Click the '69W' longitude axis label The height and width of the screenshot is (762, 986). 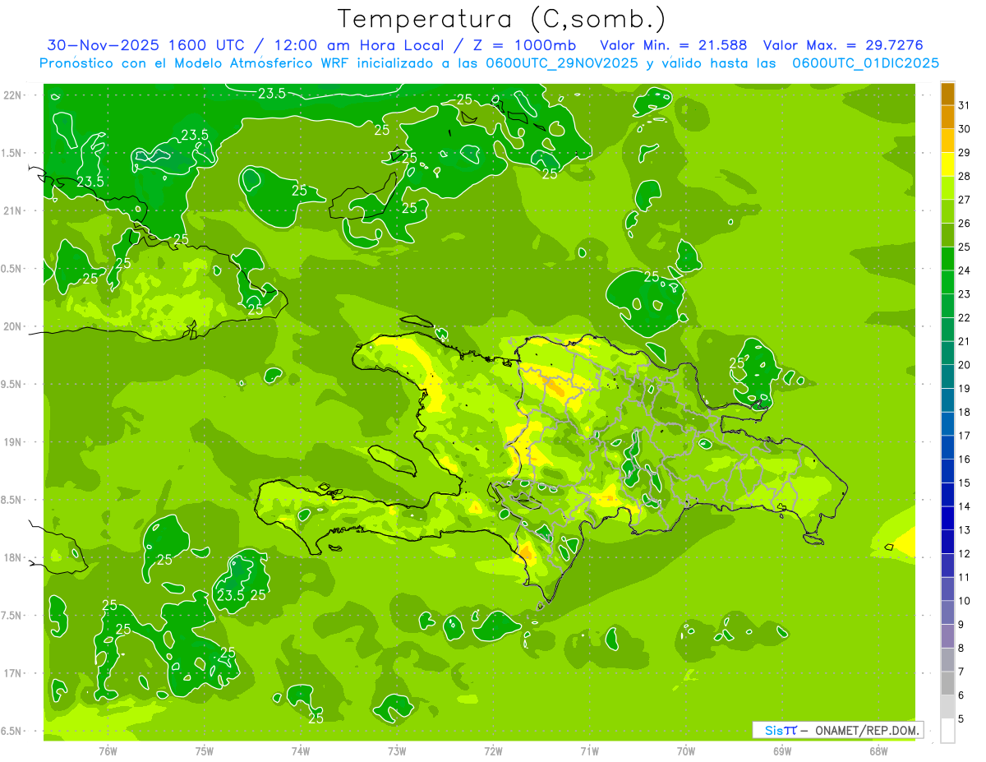pyautogui.click(x=782, y=750)
